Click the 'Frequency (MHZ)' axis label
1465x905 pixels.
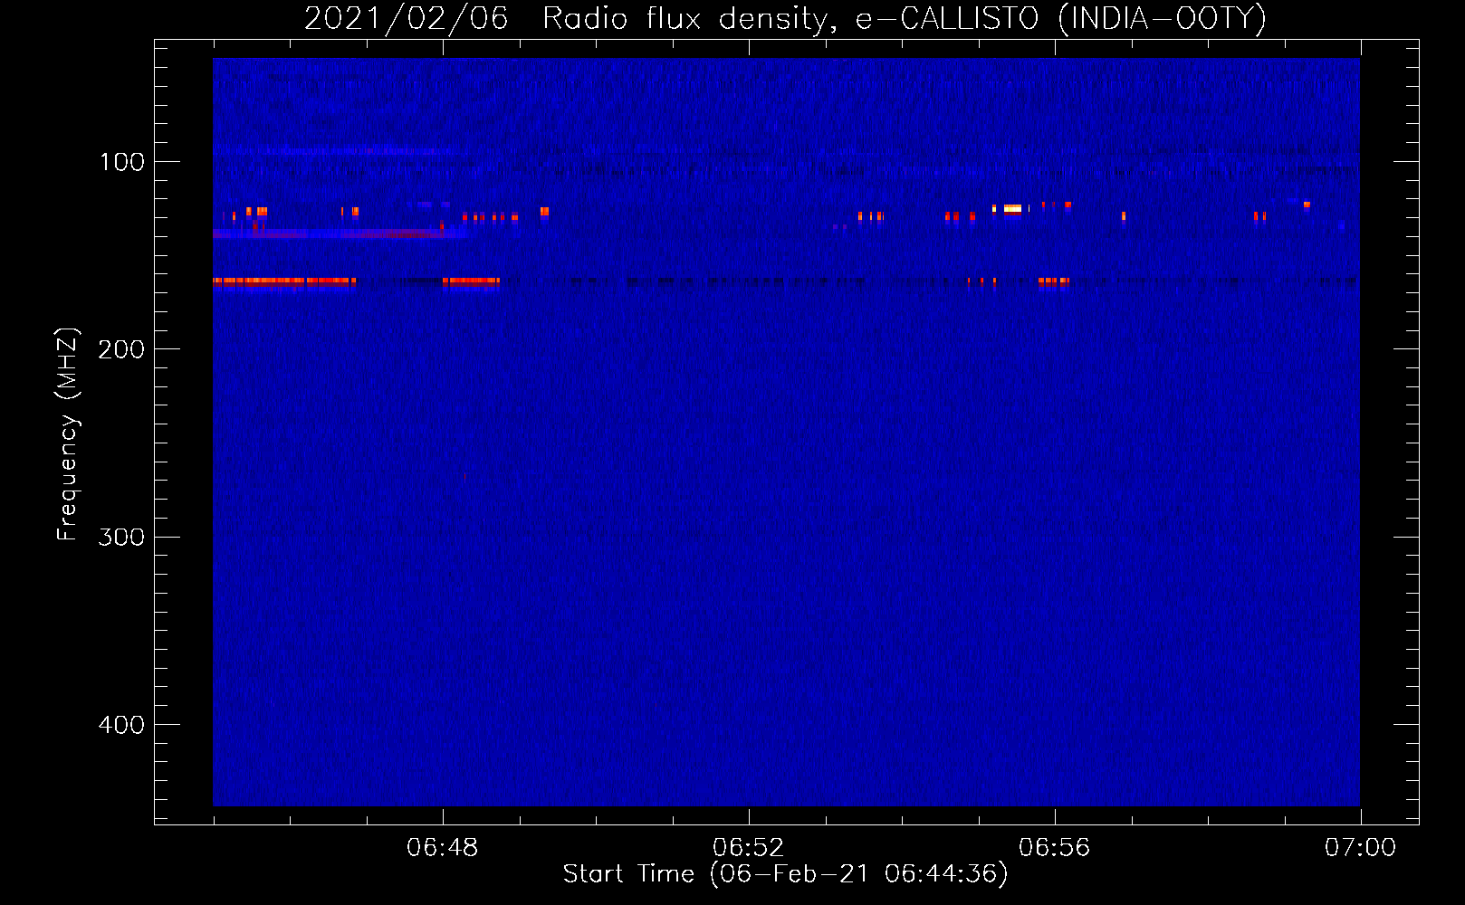pos(68,433)
